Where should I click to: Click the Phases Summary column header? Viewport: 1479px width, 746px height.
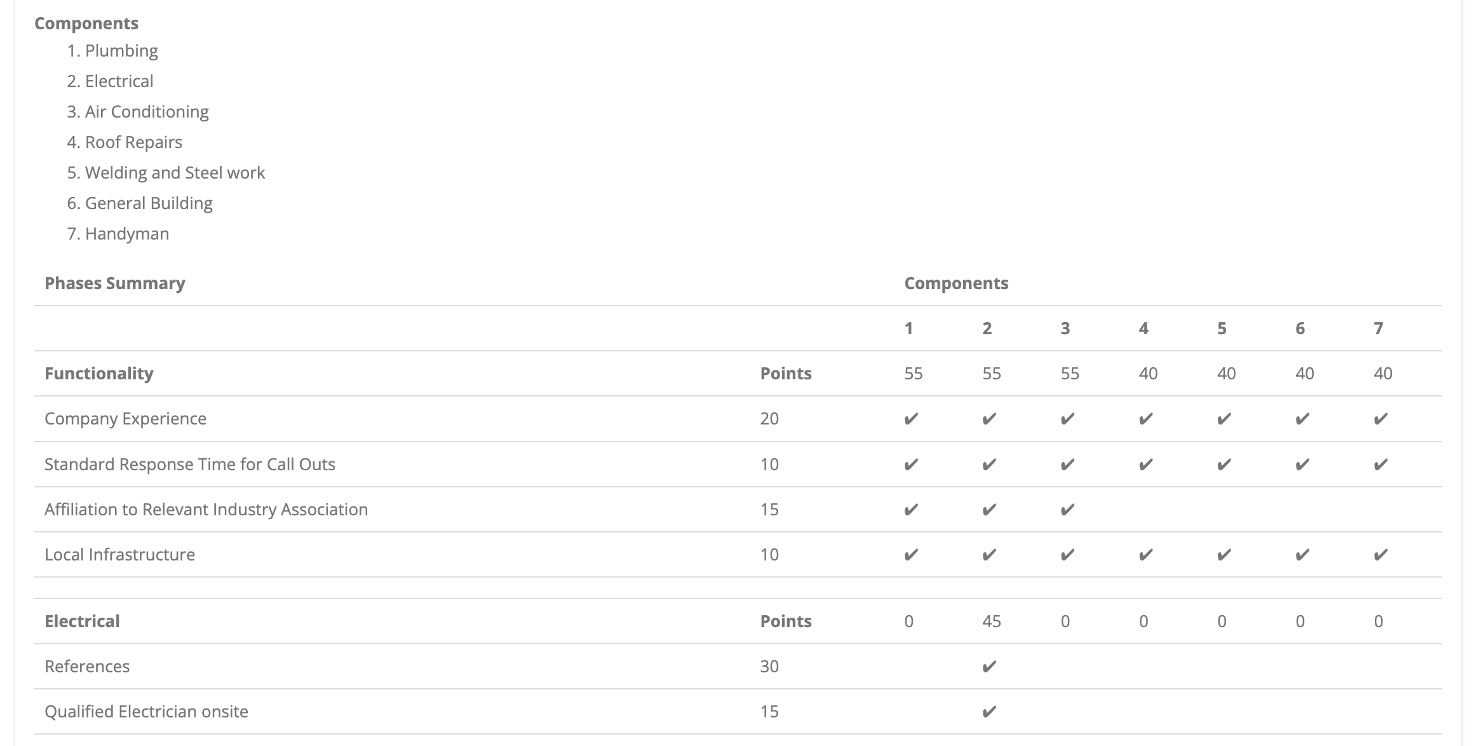point(115,283)
